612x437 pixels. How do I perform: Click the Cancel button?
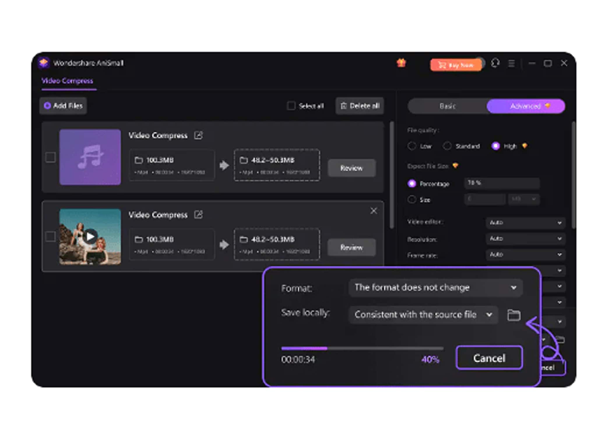pos(489,358)
